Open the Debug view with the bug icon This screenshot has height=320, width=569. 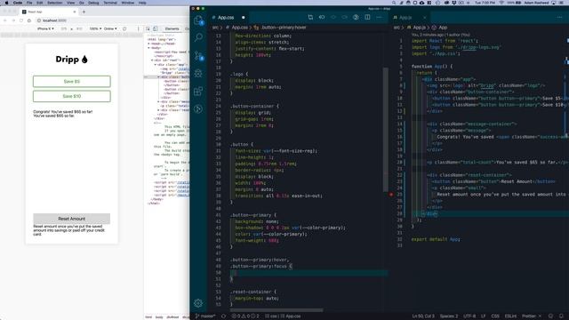(x=198, y=73)
